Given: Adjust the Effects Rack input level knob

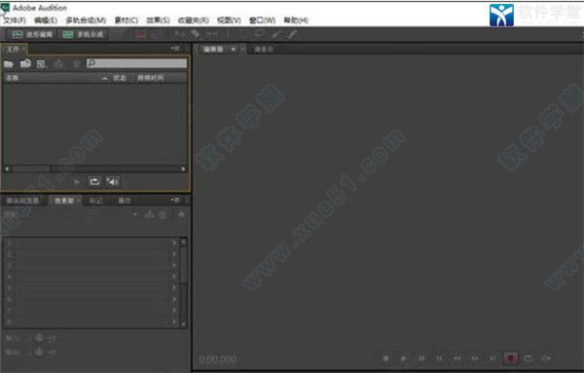Looking at the screenshot, I should click(x=39, y=338).
